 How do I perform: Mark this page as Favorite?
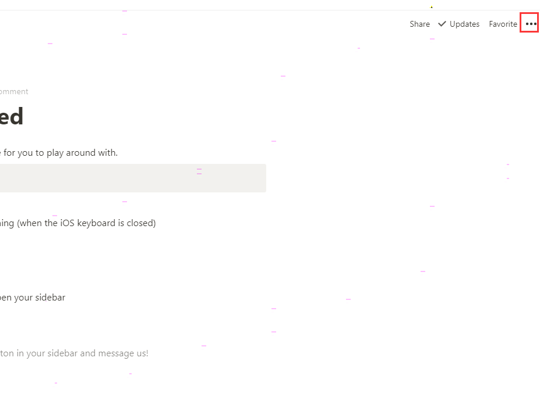click(x=503, y=24)
